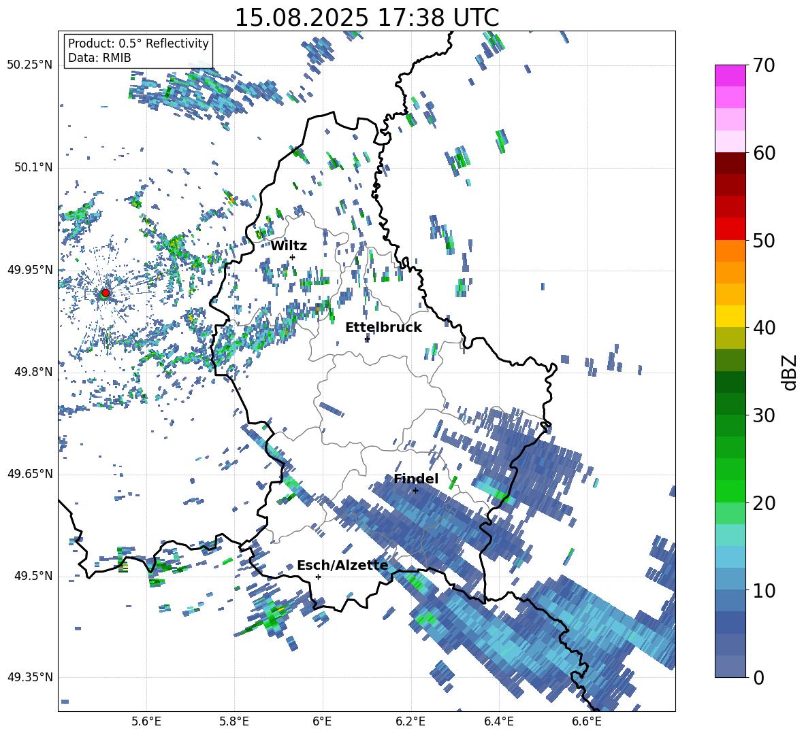806x735 pixels.
Task: Click the colorbar 0 tick label
Action: [758, 677]
